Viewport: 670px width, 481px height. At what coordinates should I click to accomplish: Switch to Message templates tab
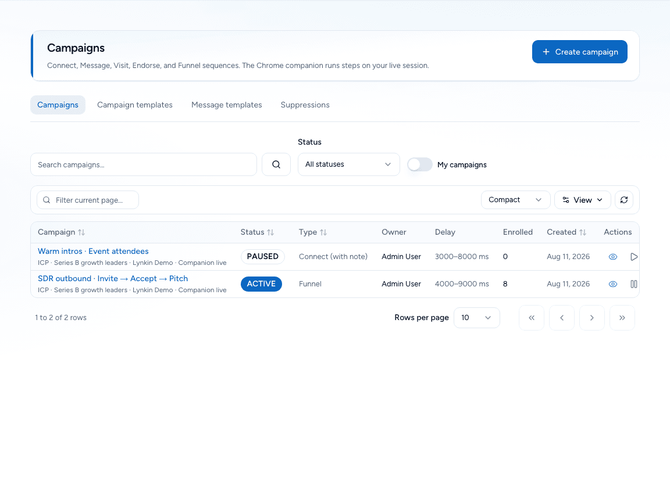226,105
